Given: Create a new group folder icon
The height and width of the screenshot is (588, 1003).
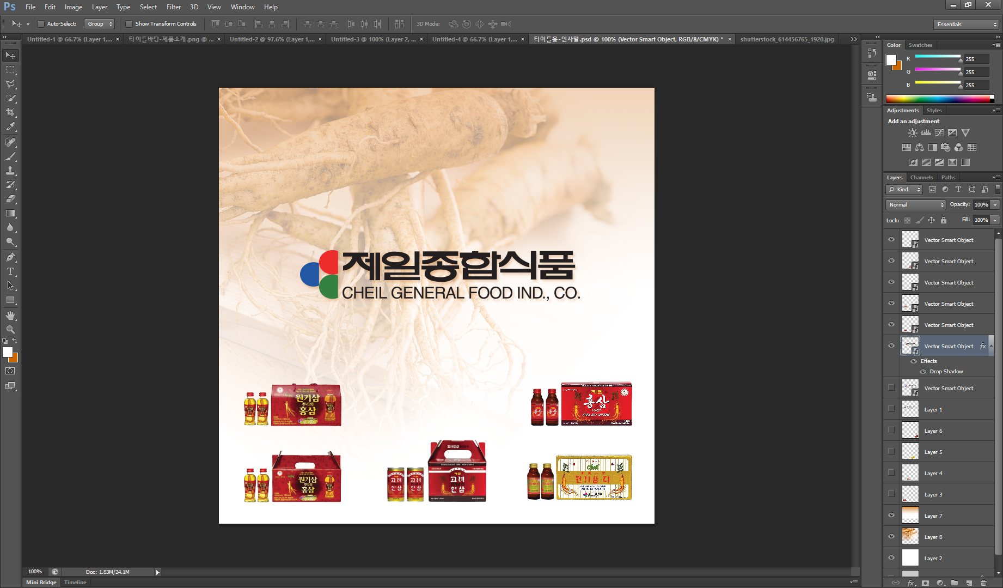Looking at the screenshot, I should point(955,583).
